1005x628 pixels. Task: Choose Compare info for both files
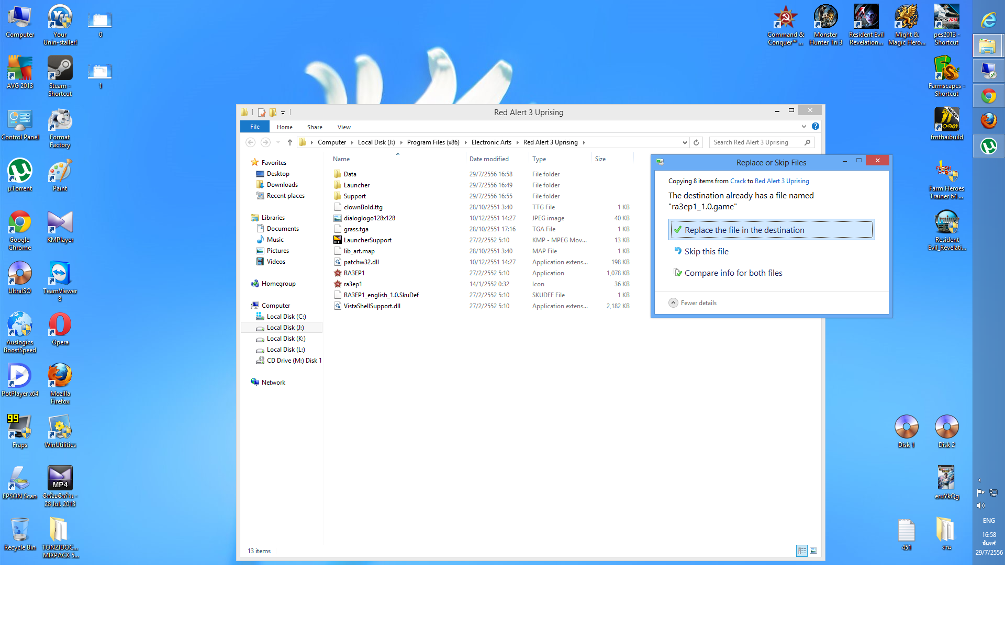733,273
